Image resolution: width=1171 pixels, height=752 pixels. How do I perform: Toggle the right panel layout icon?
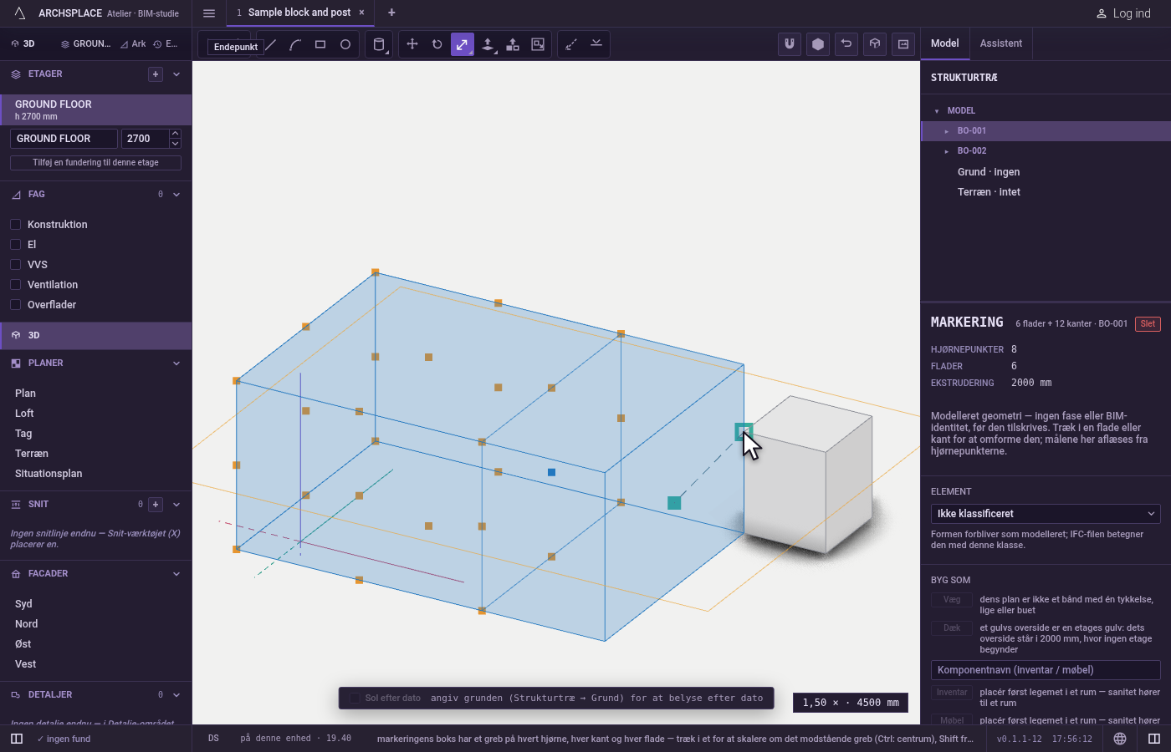1154,739
